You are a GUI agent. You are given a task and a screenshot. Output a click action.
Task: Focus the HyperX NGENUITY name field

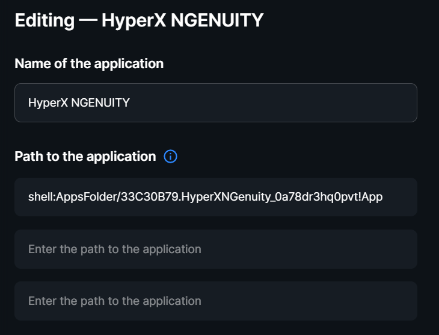(x=216, y=102)
